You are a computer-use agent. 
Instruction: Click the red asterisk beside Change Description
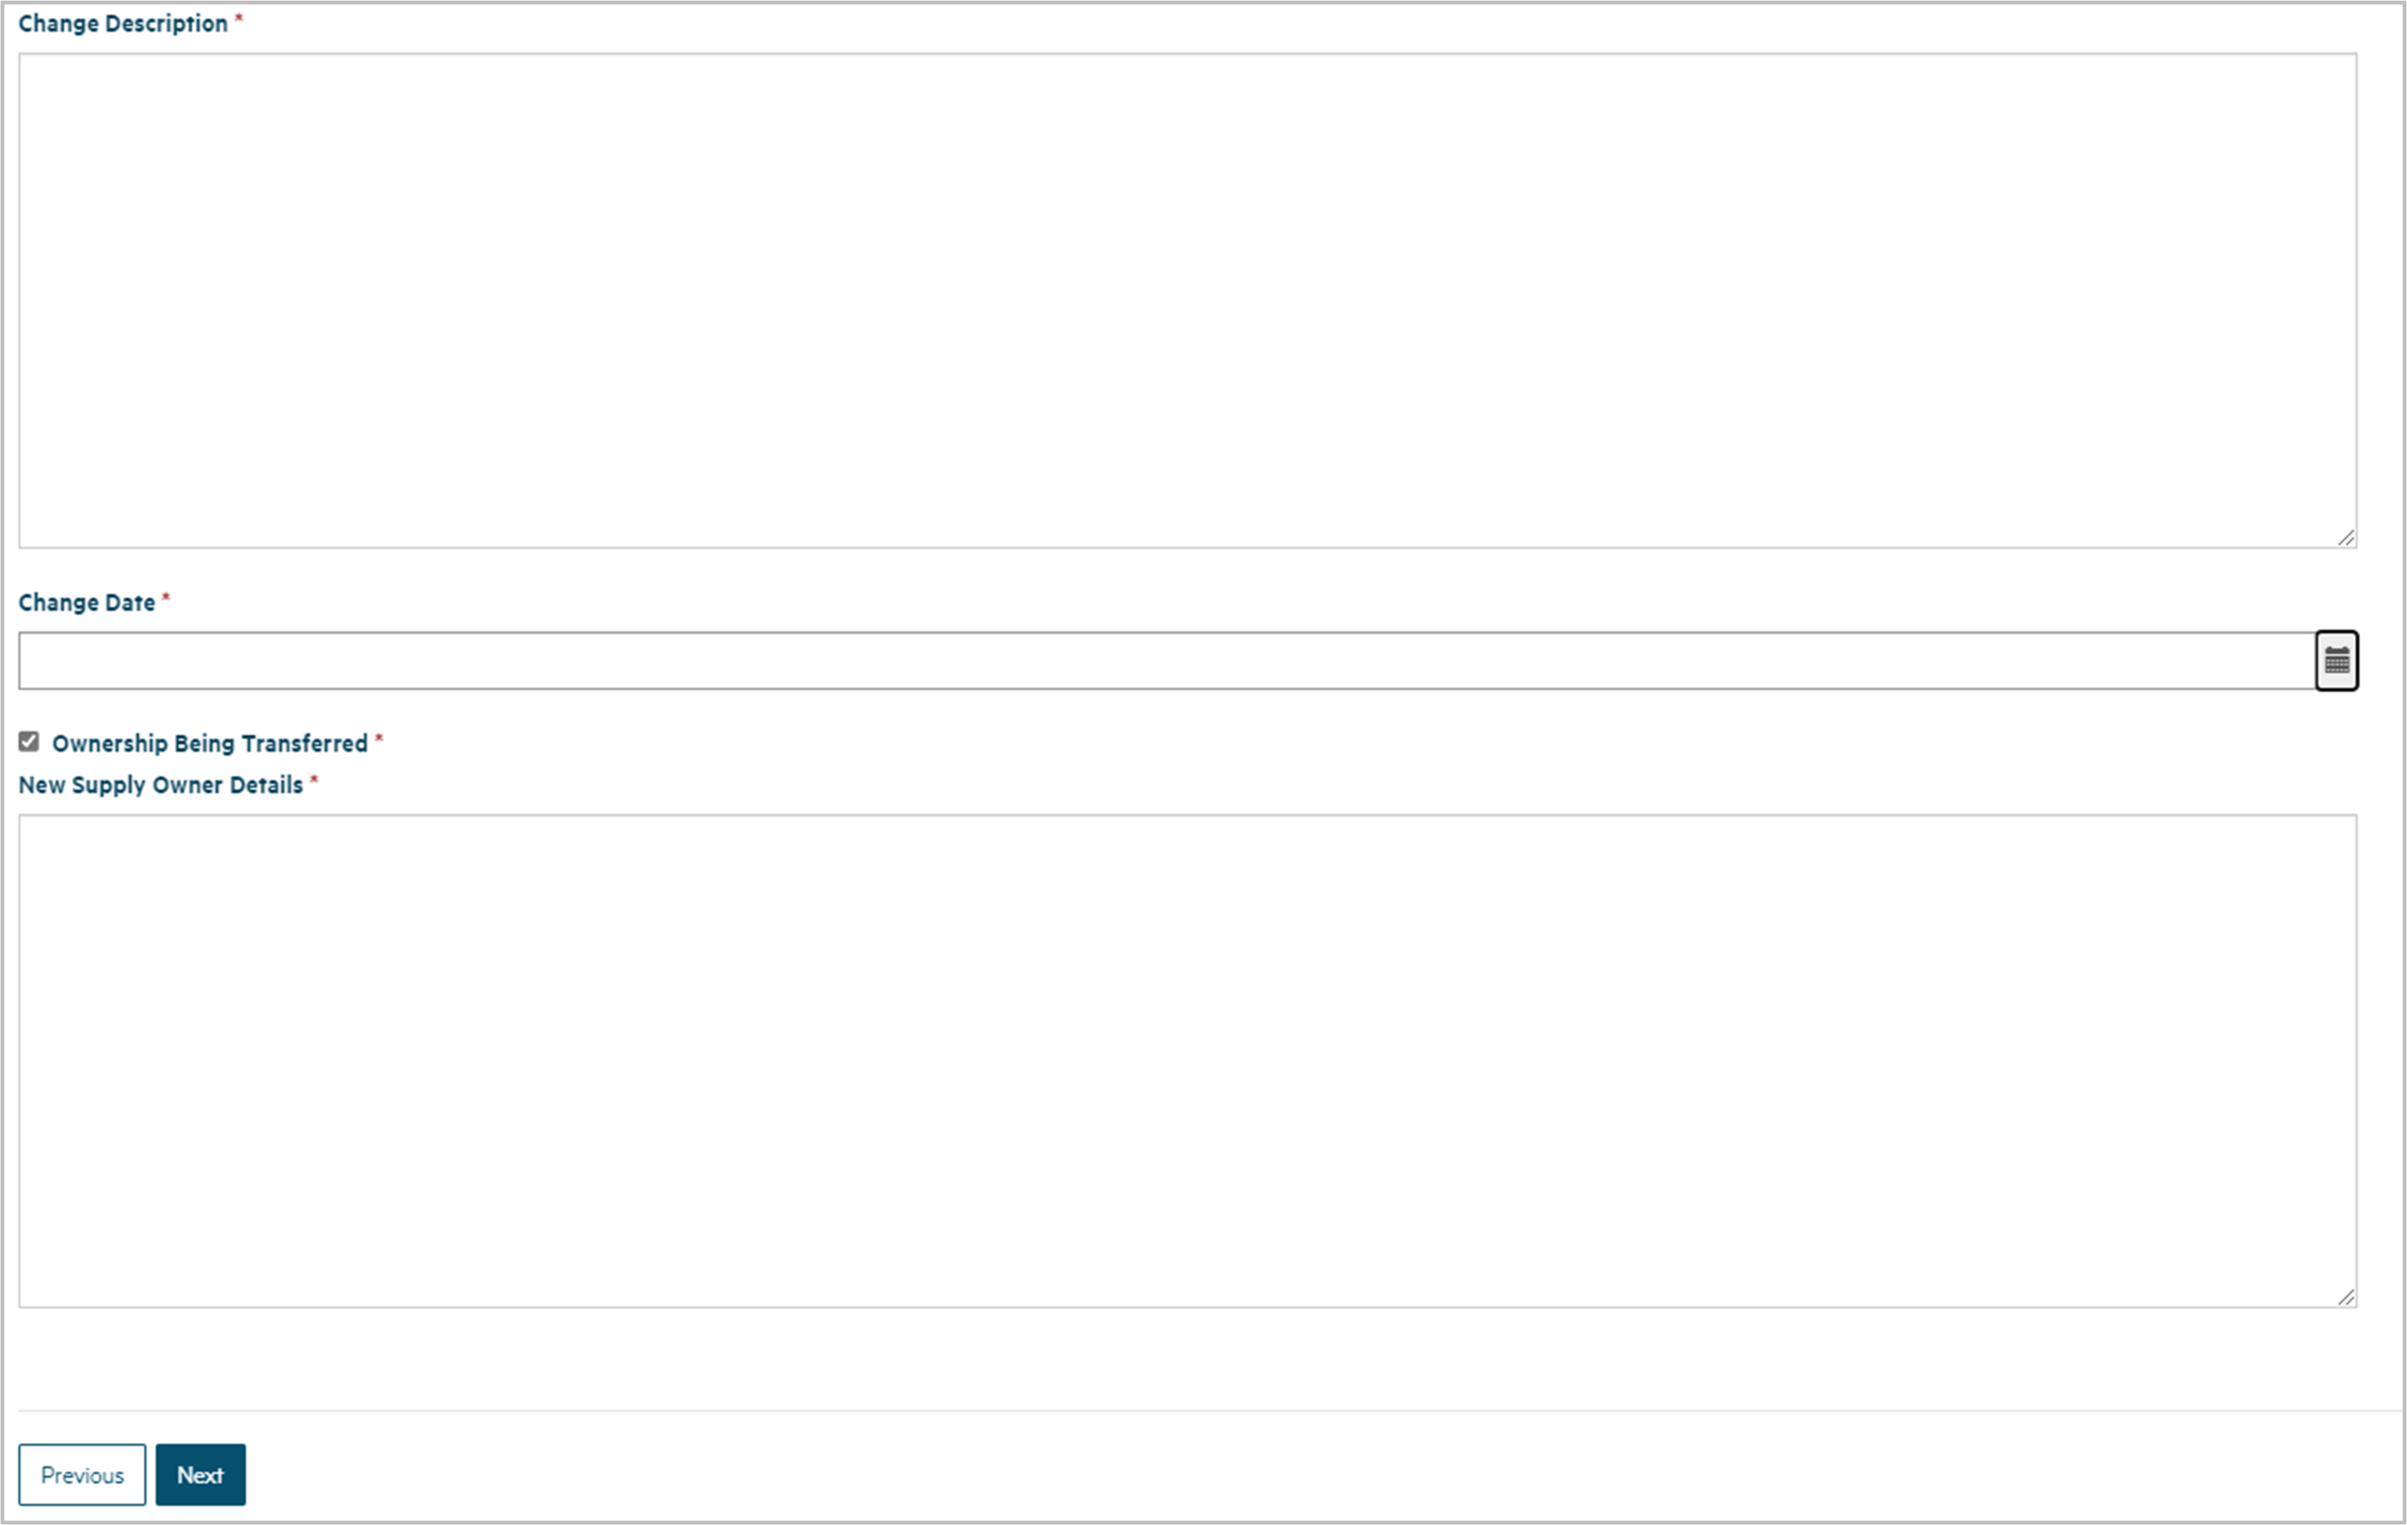pyautogui.click(x=239, y=19)
